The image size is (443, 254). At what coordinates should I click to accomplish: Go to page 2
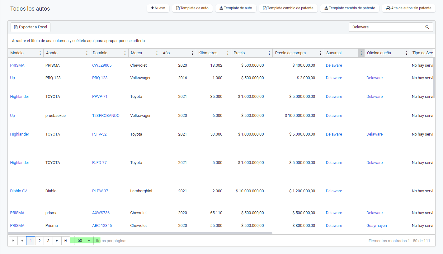coord(39,241)
